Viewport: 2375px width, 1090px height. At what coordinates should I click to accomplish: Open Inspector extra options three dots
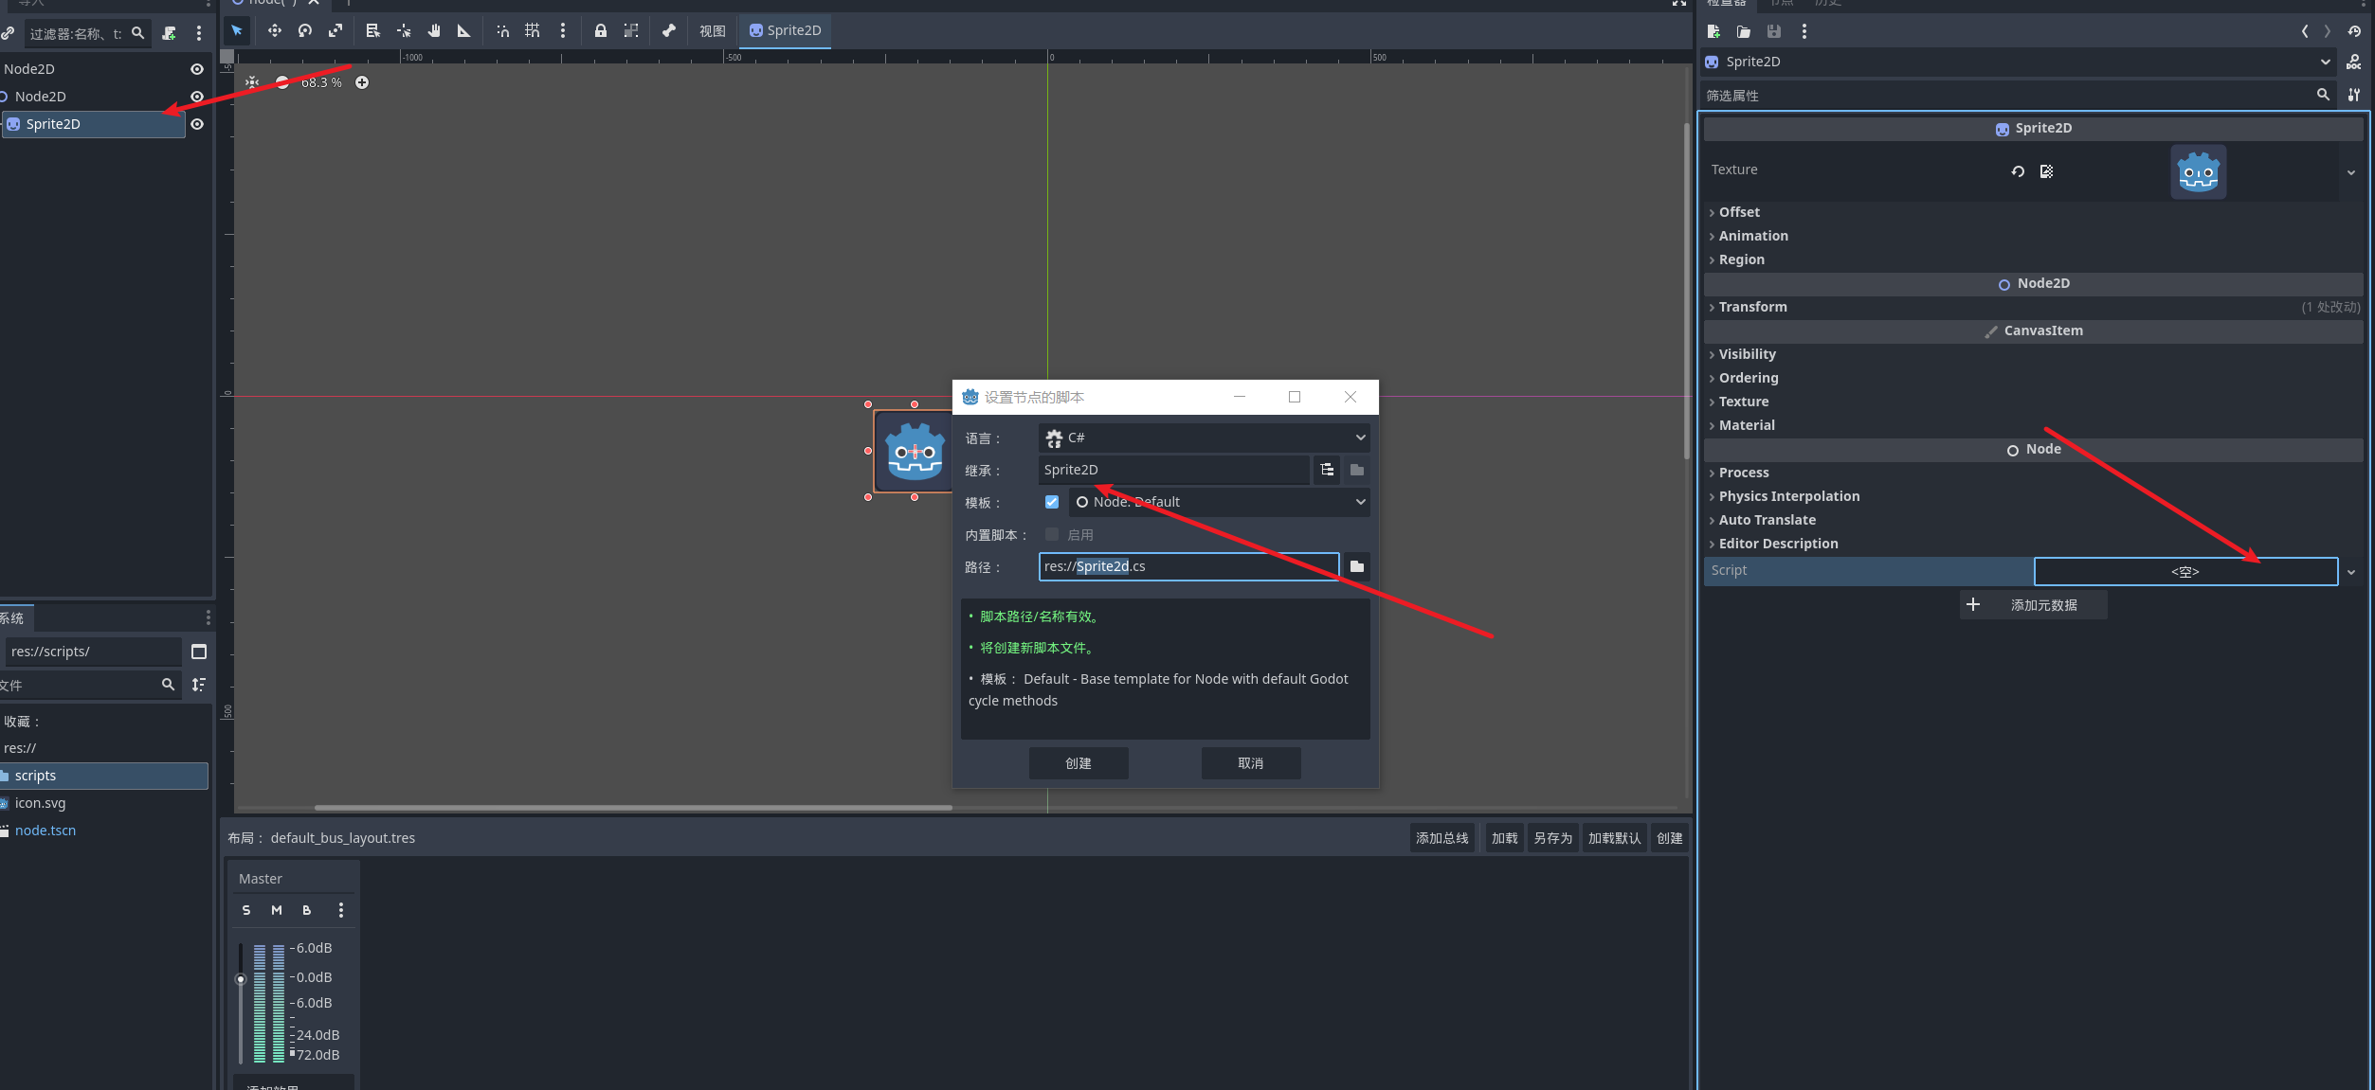(1804, 31)
